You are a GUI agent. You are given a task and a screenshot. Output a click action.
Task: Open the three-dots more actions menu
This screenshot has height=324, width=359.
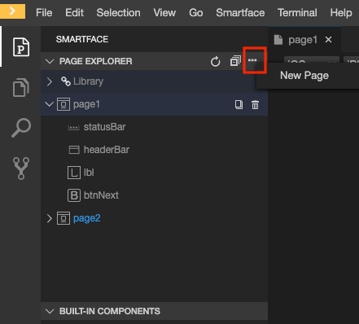[252, 60]
